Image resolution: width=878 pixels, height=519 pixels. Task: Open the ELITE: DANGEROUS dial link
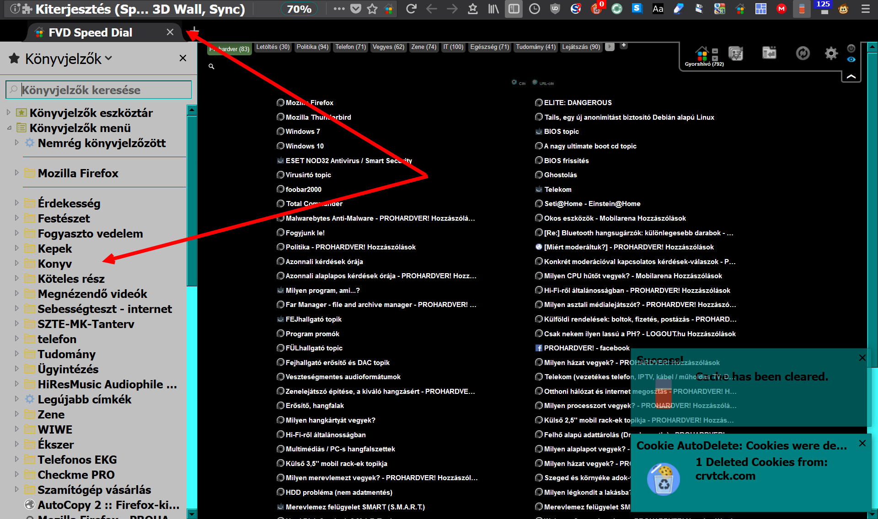coord(578,102)
